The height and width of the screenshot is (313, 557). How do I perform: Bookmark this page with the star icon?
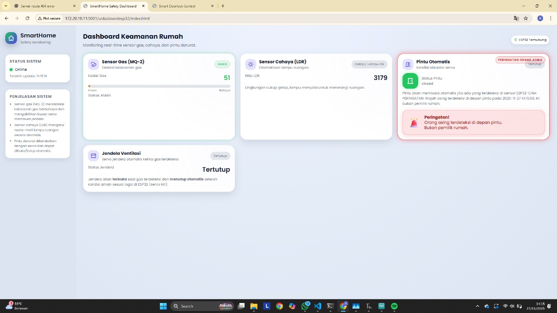[x=526, y=18]
